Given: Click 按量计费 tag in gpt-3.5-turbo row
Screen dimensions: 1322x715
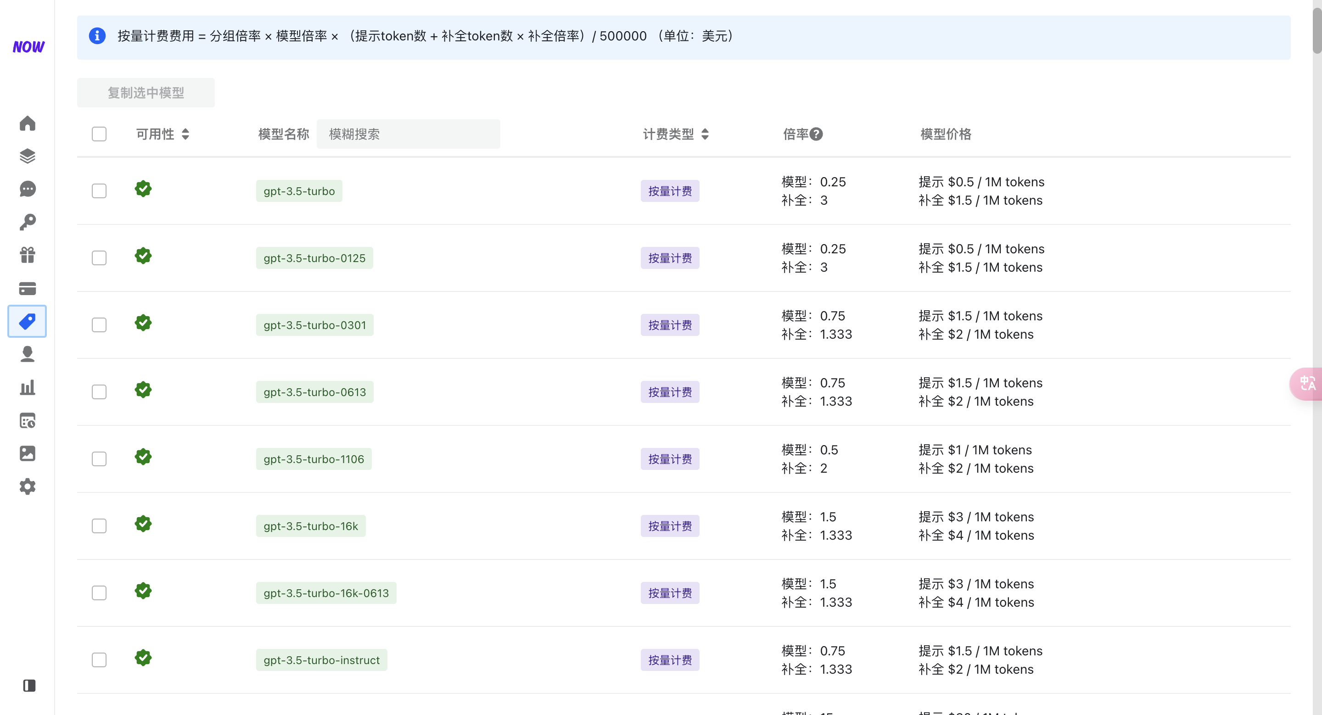Looking at the screenshot, I should (670, 191).
